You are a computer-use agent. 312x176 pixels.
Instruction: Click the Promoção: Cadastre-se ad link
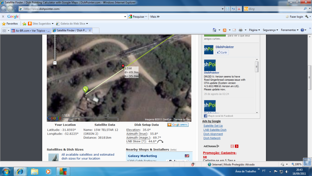pyautogui.click(x=220, y=155)
